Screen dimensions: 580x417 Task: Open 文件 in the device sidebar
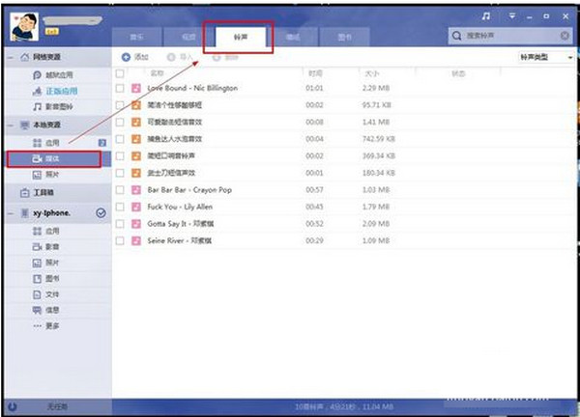(52, 294)
